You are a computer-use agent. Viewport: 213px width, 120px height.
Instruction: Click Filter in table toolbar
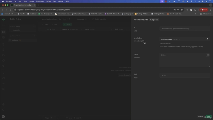(x=45, y=25)
